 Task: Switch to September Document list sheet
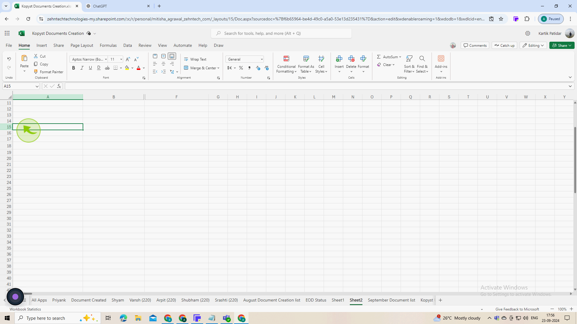point(391,300)
